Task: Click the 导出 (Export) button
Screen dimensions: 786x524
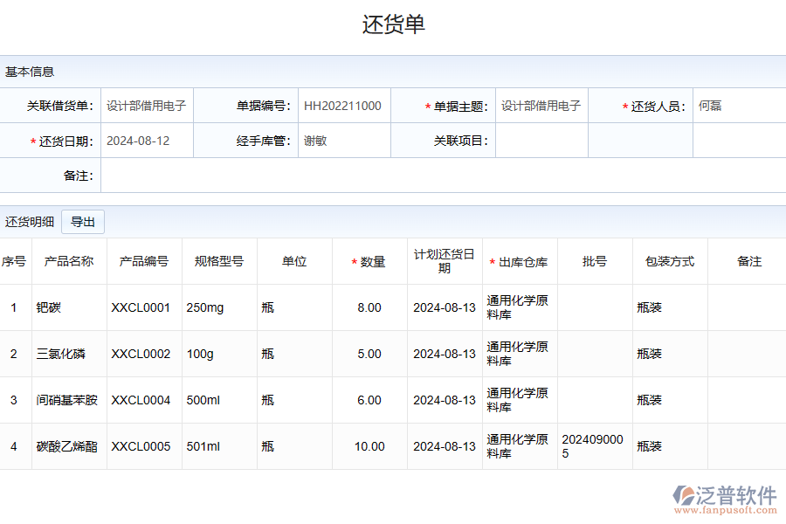Action: click(x=83, y=222)
